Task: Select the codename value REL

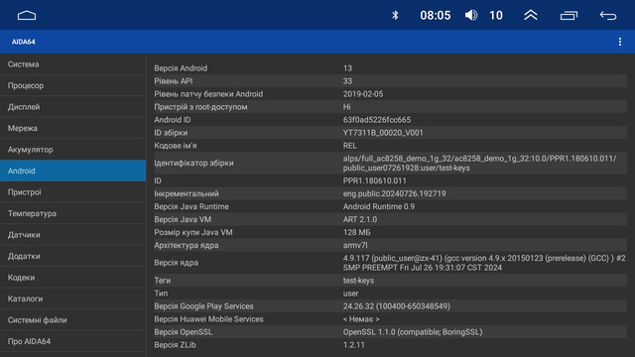Action: [350, 146]
